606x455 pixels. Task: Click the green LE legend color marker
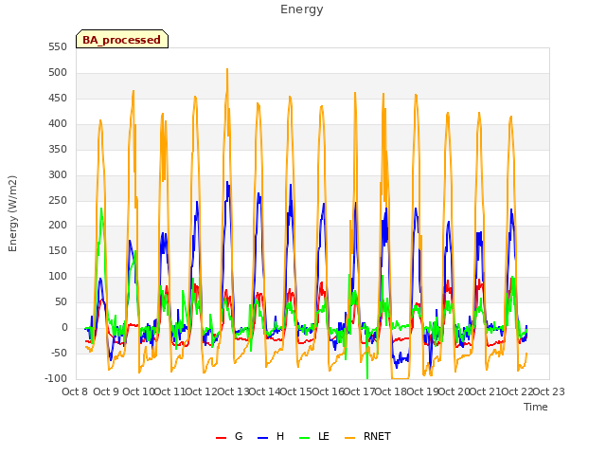click(305, 438)
